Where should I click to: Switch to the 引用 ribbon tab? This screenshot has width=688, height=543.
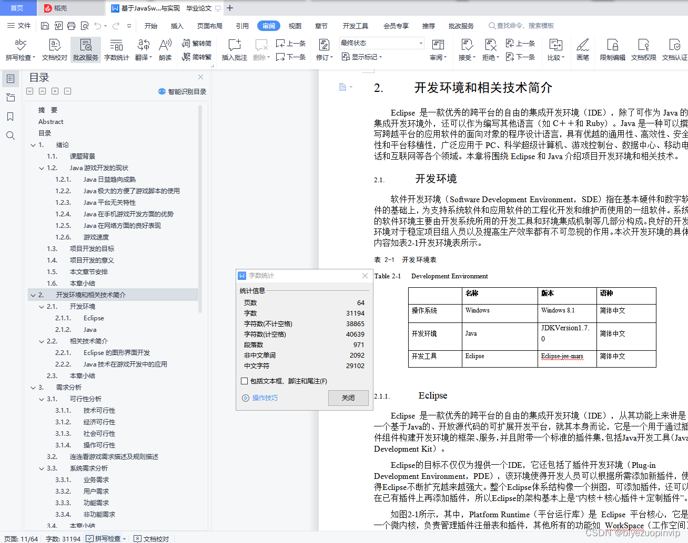pyautogui.click(x=242, y=26)
